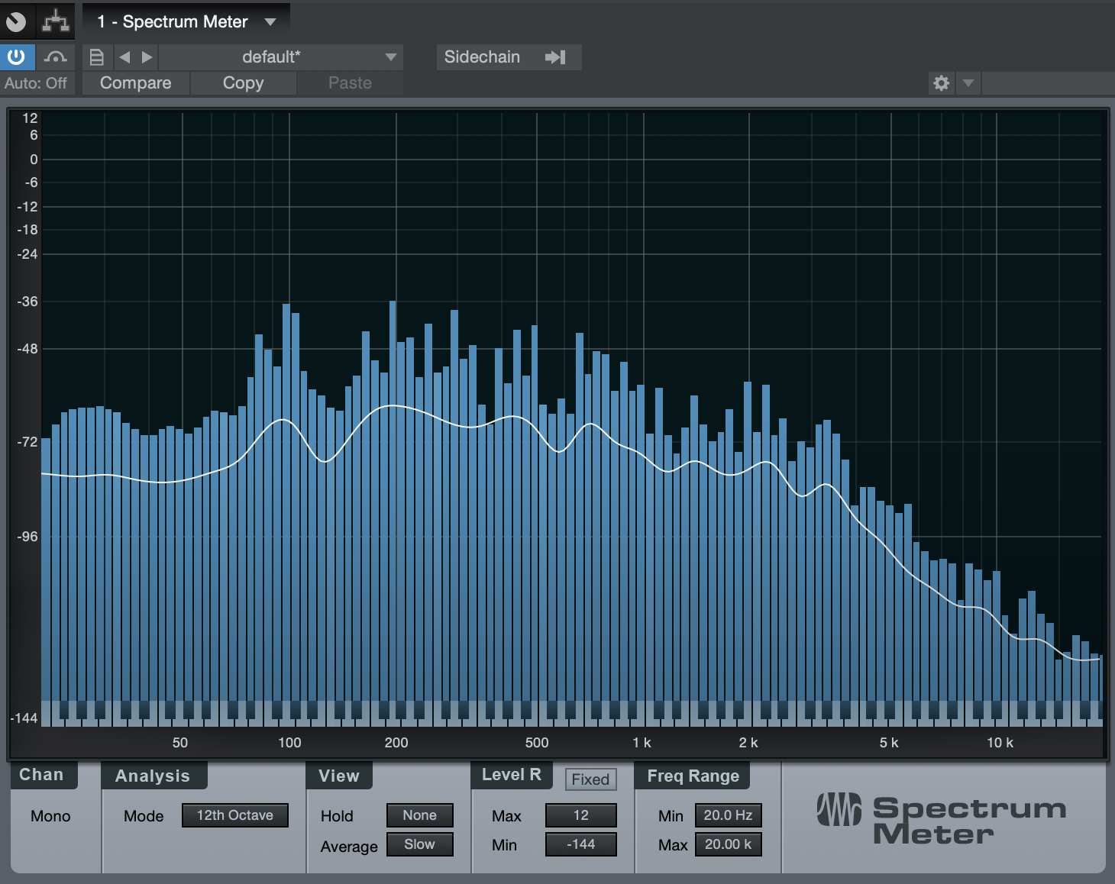Expand the default* preset dropdown

pyautogui.click(x=390, y=57)
